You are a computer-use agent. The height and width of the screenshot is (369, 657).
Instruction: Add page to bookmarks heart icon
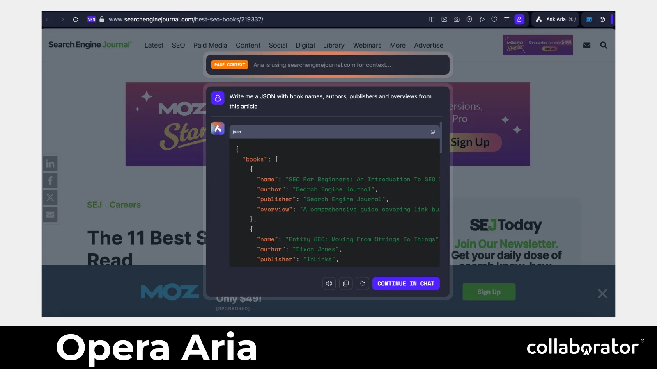coord(494,19)
